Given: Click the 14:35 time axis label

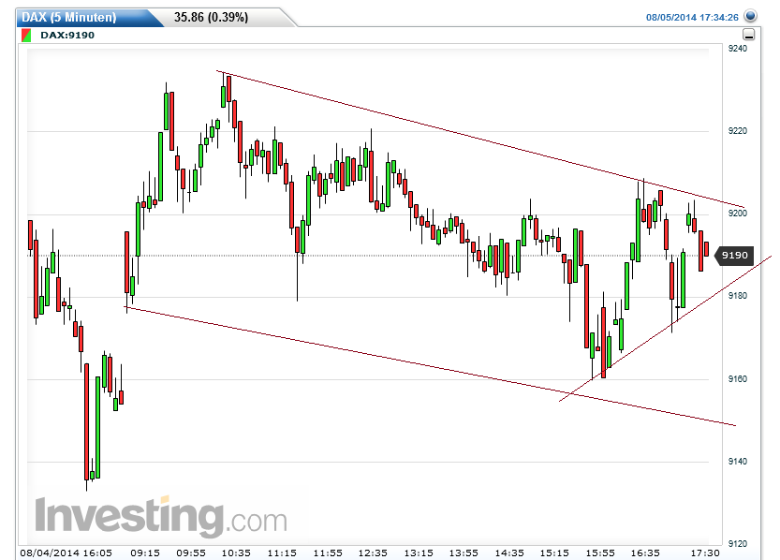Looking at the screenshot, I should click(509, 553).
